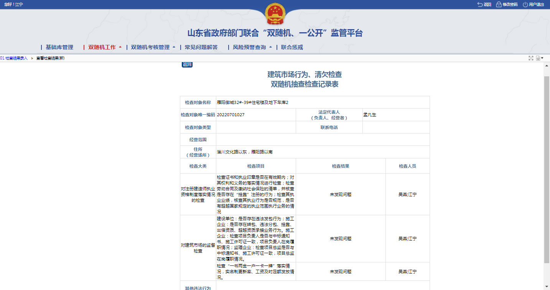This screenshot has width=550, height=290.
Task: Click 双随机抽查检查记录表 subtitle
Action: 305,84
